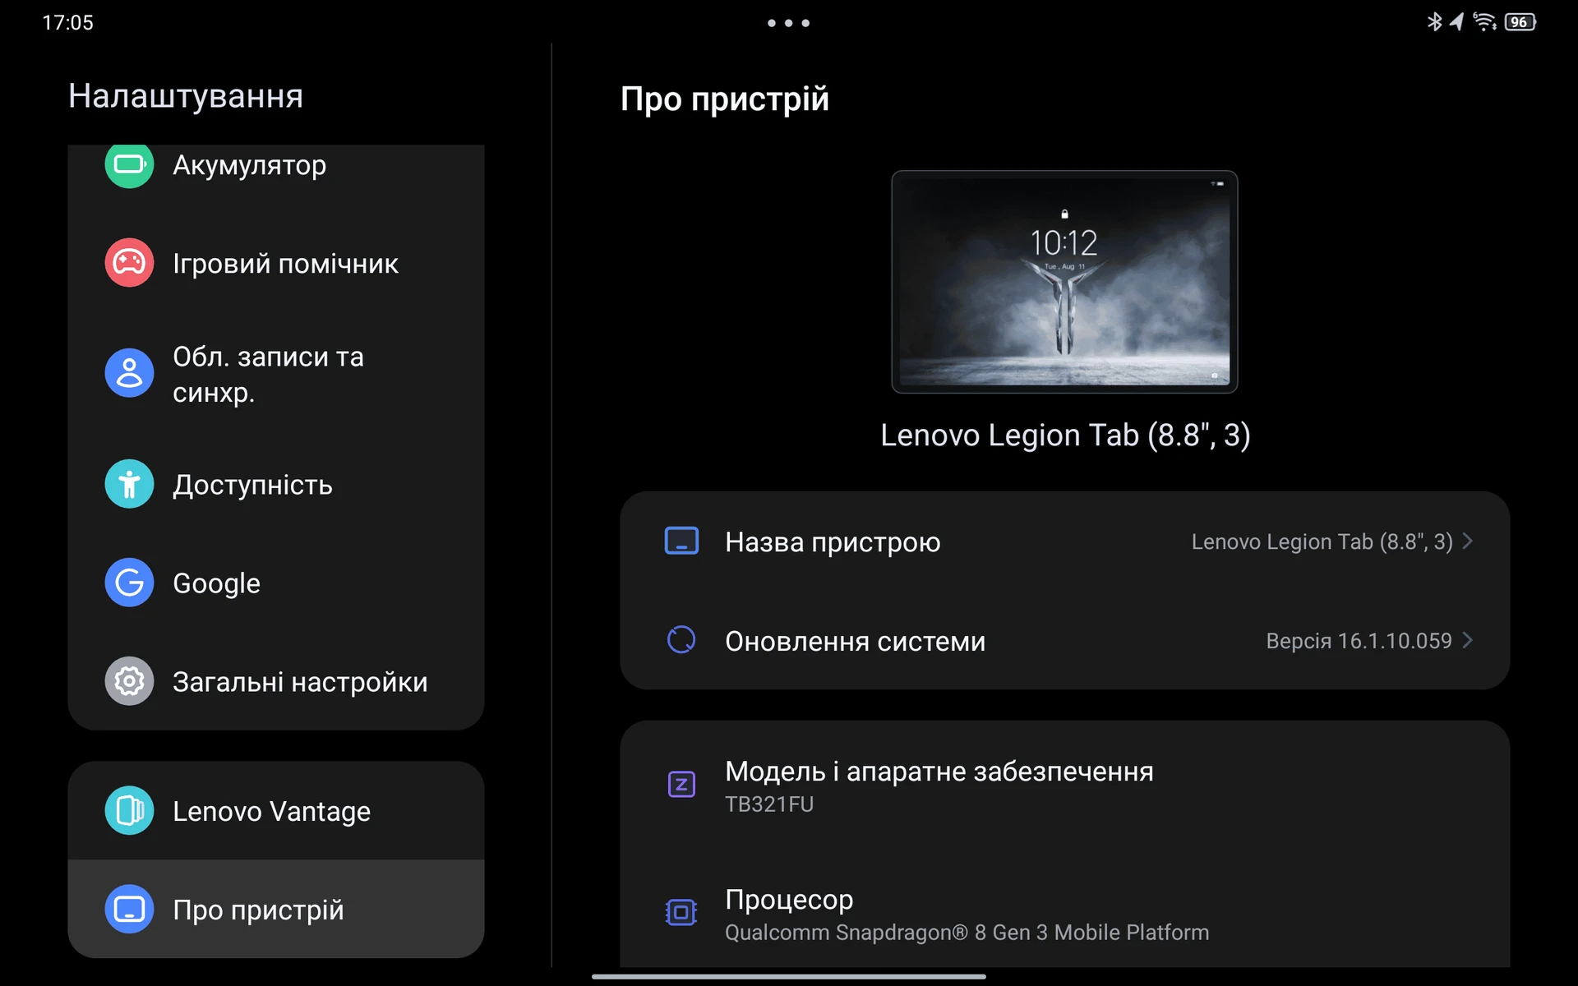Tap the Lenovo Vantage icon

129,811
